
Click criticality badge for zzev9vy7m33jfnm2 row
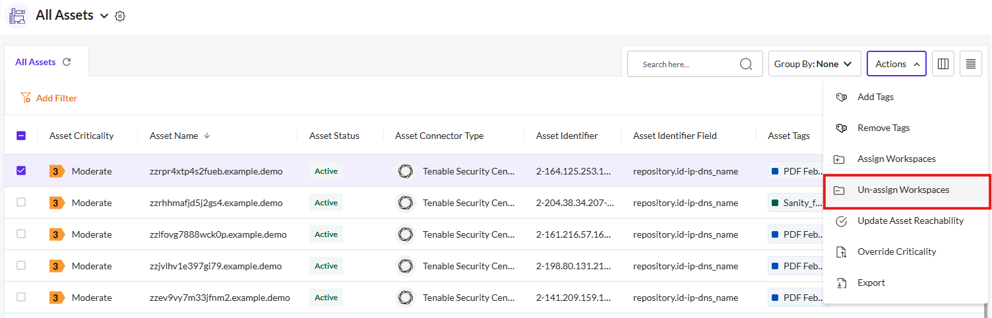[x=57, y=298]
